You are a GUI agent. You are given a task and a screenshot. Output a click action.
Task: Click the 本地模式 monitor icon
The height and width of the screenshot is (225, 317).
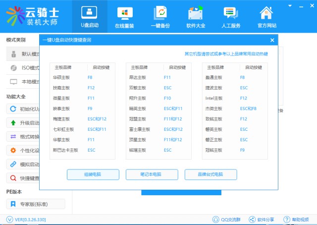pos(13,82)
